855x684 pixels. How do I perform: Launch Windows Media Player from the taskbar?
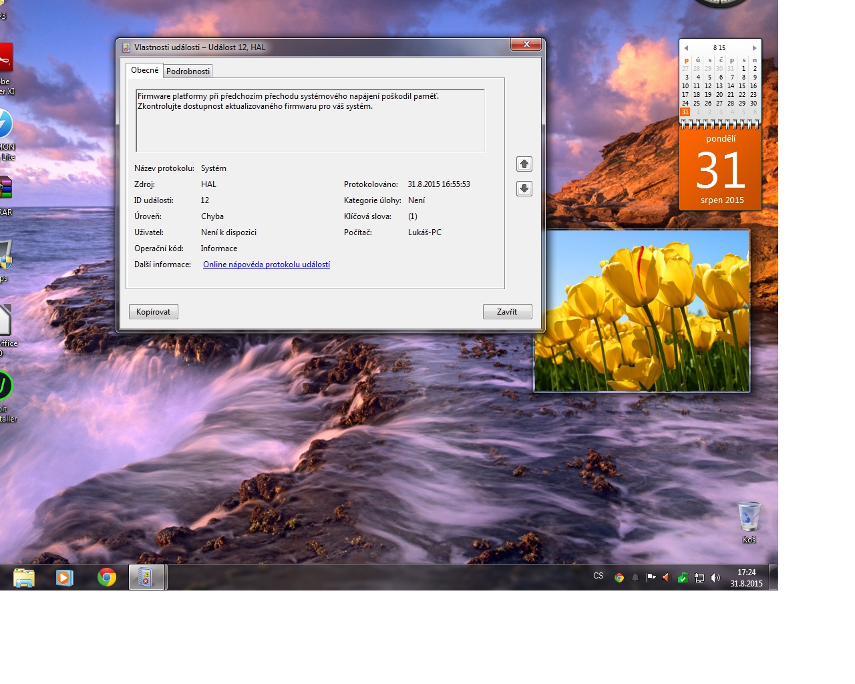(x=65, y=577)
